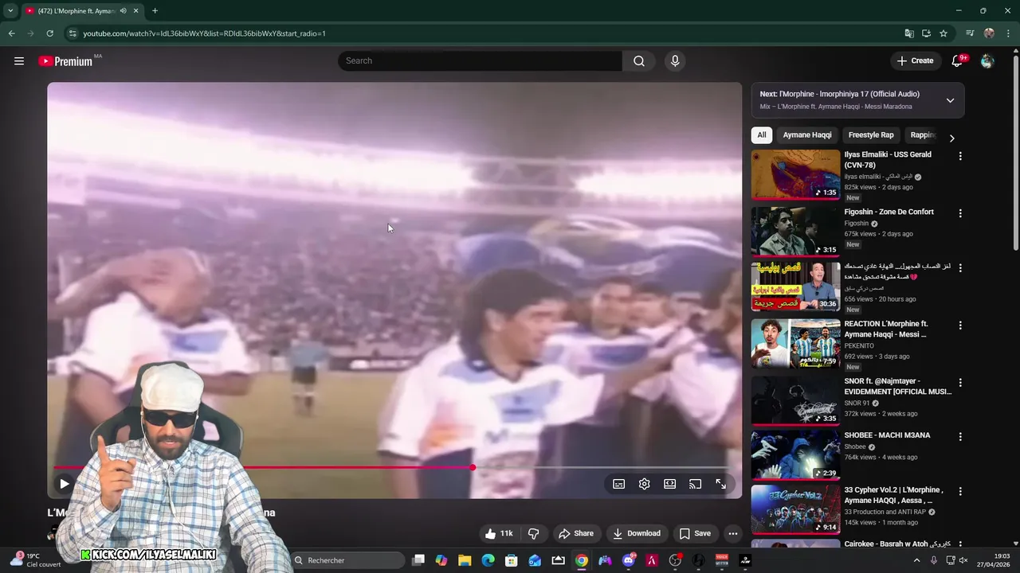Show hidden system tray icons
The image size is (1020, 573).
coord(916,560)
